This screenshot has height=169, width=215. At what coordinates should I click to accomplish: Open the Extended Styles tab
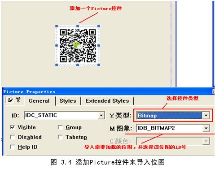pyautogui.click(x=107, y=101)
